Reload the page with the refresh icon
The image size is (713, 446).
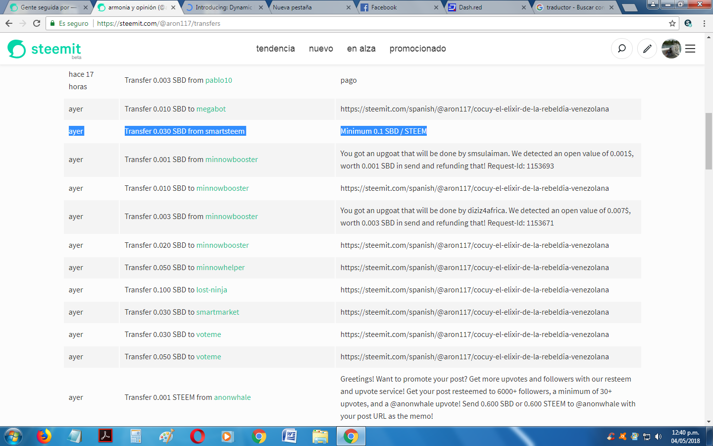tap(37, 23)
